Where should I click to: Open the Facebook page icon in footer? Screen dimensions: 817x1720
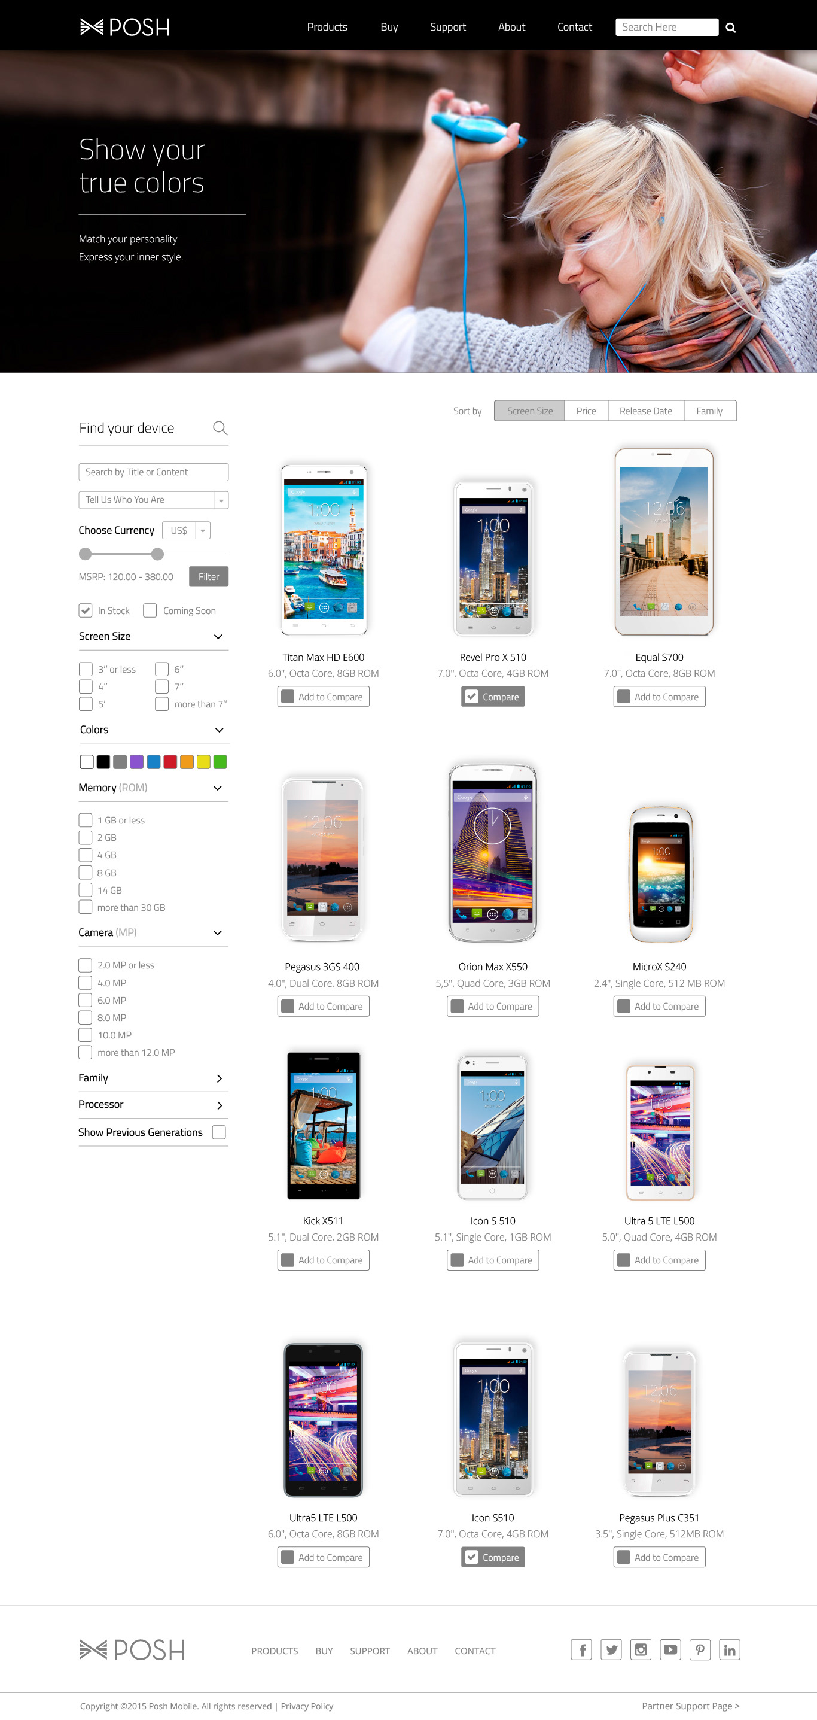click(581, 1649)
